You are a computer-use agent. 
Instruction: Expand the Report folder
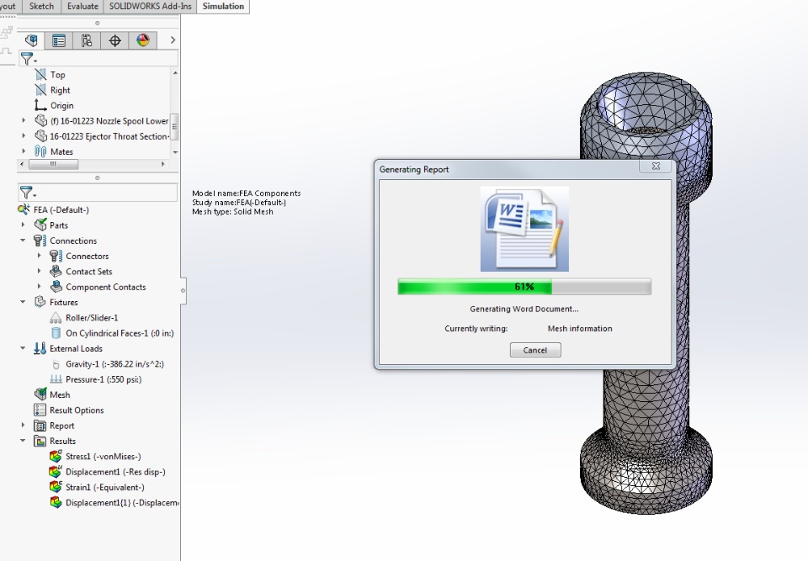pyautogui.click(x=24, y=426)
